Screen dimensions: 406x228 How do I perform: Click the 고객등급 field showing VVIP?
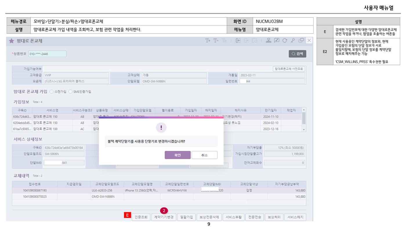tap(76, 75)
